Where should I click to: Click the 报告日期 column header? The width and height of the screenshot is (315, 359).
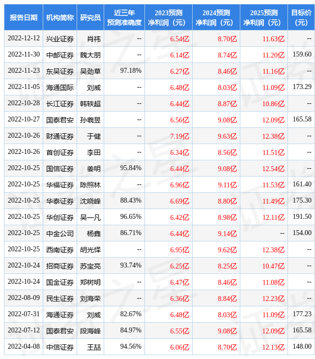coord(24,18)
